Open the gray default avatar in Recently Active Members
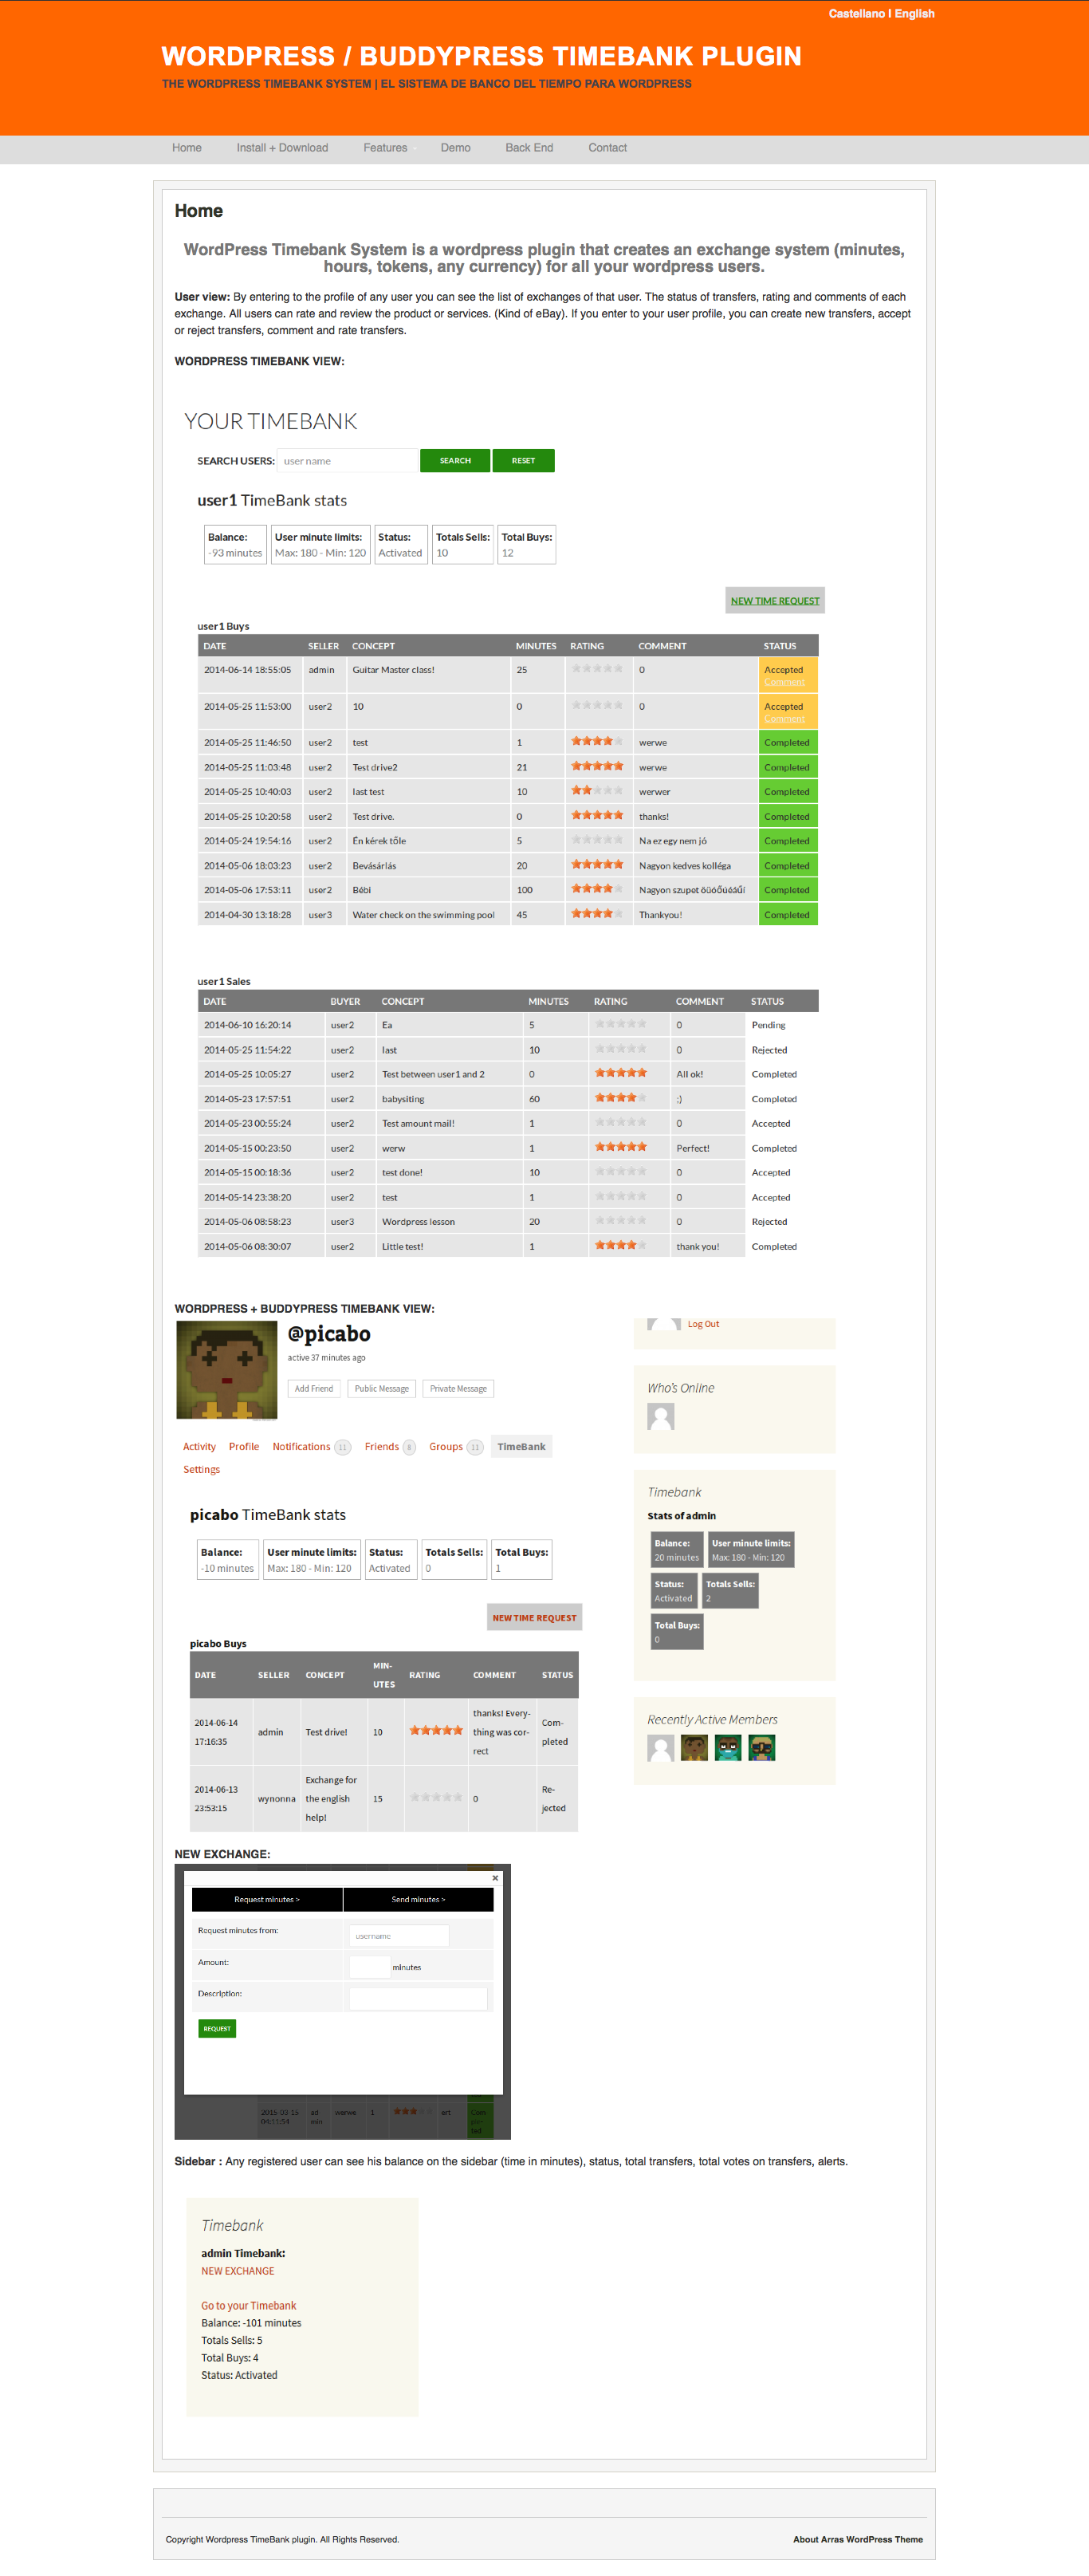The width and height of the screenshot is (1089, 2576). 661,1747
